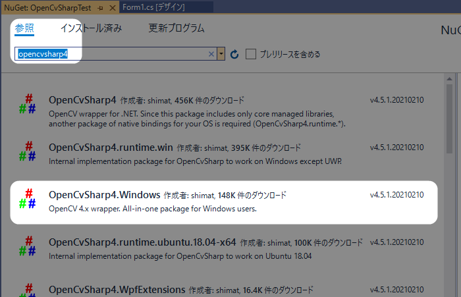Screen dimensions: 461x297
Task: Click the OpenCvSharp4.runtime.ubuntu.18.04-x64 package icon
Action: [28, 246]
